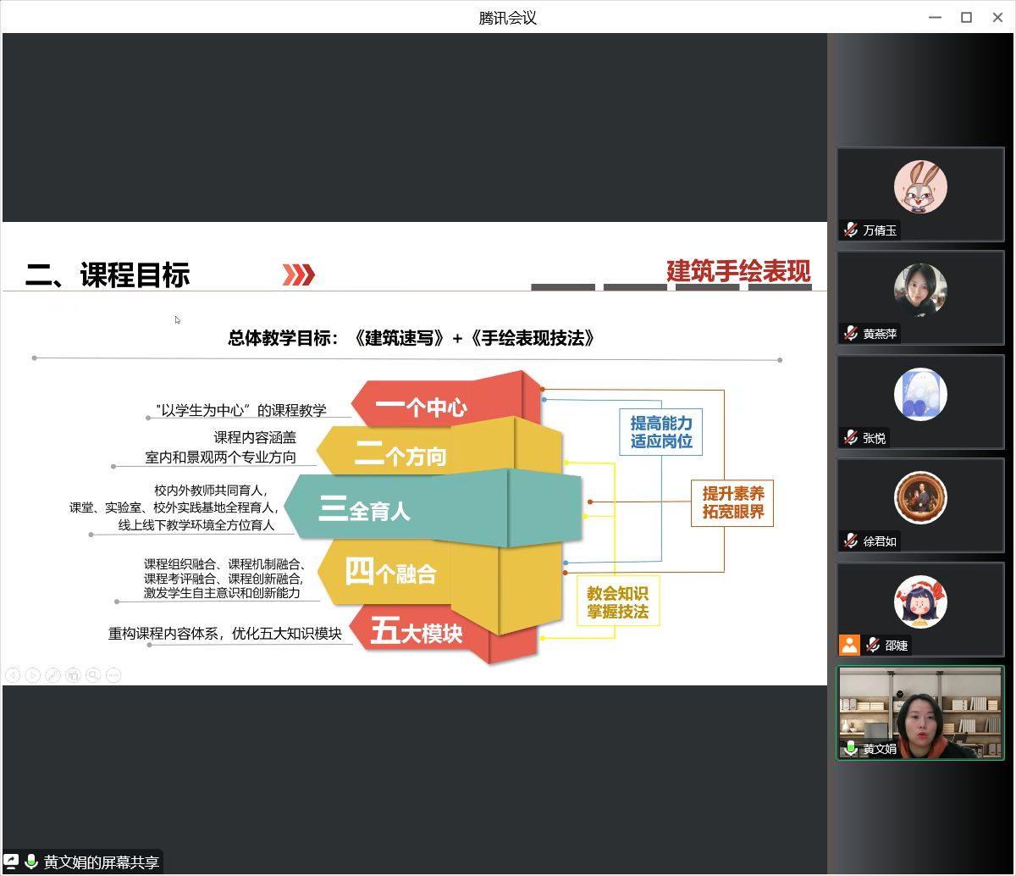
Task: Minimize the 腾讯会议 window
Action: click(935, 17)
